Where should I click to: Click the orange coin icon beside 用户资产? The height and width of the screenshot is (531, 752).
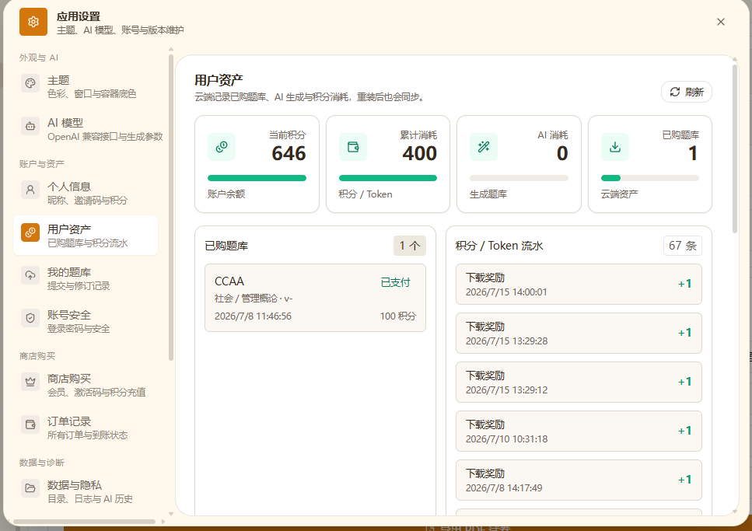click(30, 232)
